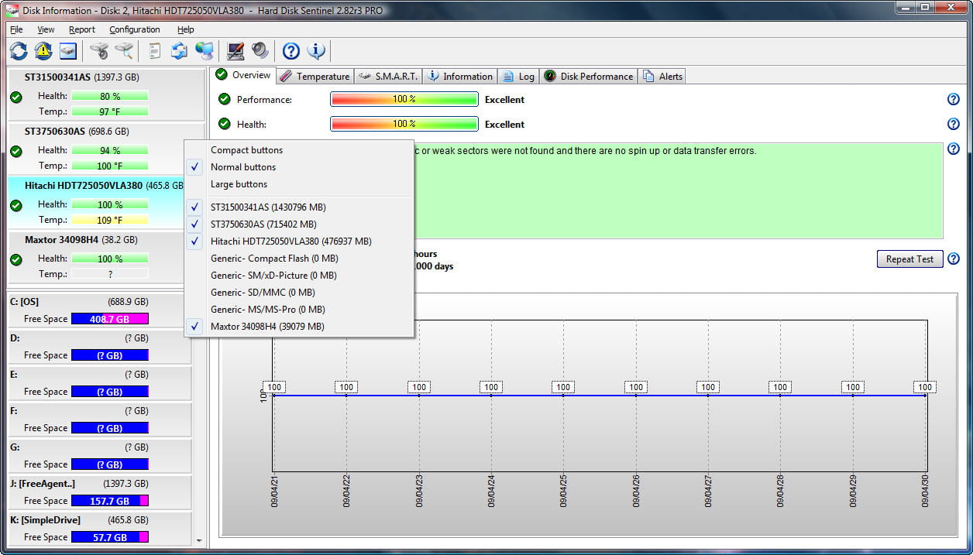Open the Help menu
Screen dimensions: 973x555
186,29
